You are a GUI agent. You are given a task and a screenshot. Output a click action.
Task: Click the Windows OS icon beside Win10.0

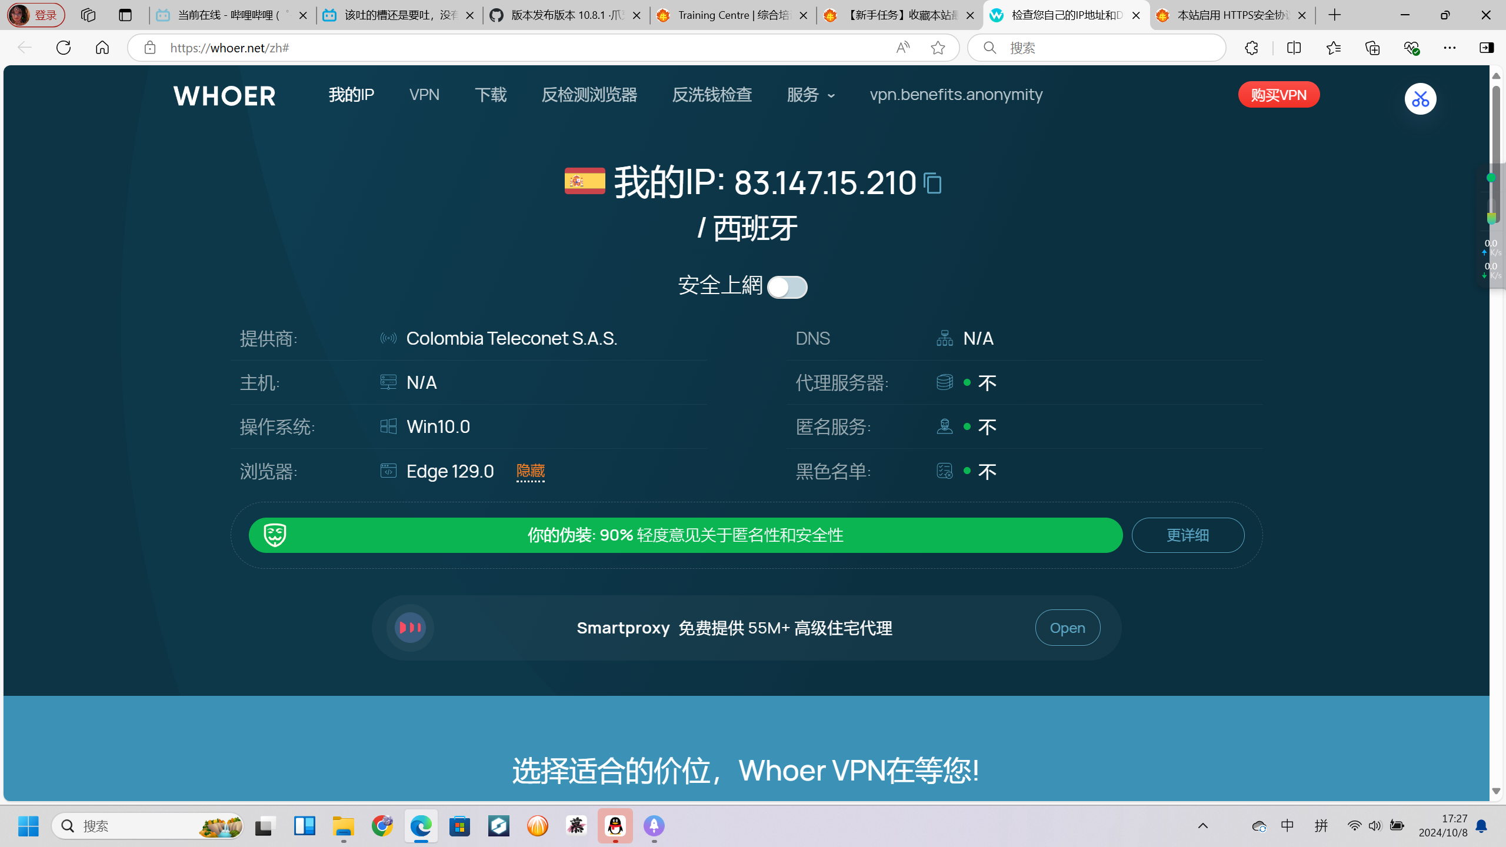388,426
